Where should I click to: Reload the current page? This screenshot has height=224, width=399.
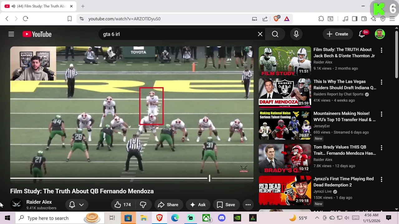point(26,19)
